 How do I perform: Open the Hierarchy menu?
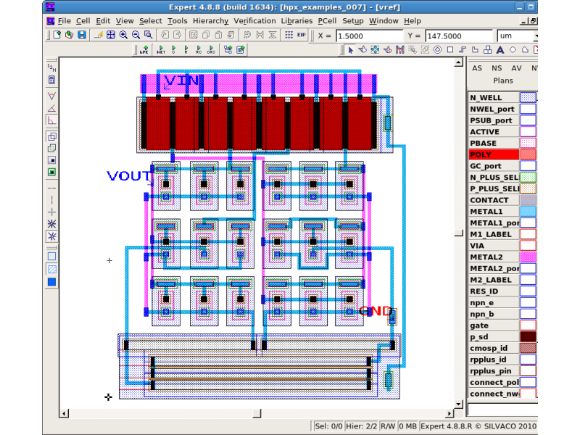(x=210, y=21)
